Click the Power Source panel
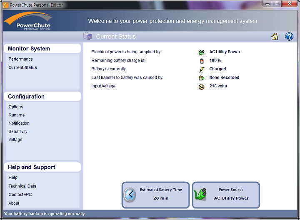 pyautogui.click(x=226, y=195)
